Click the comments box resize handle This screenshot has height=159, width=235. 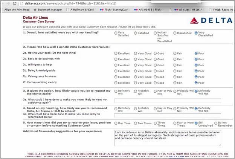point(220,145)
